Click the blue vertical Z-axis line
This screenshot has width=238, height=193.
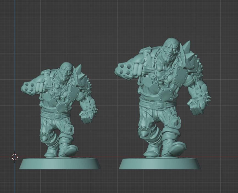15,83
